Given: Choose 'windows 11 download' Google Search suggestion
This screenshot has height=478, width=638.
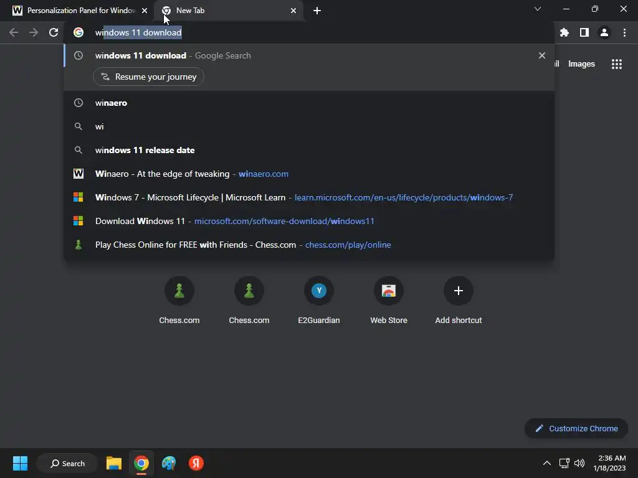Looking at the screenshot, I should coord(309,55).
